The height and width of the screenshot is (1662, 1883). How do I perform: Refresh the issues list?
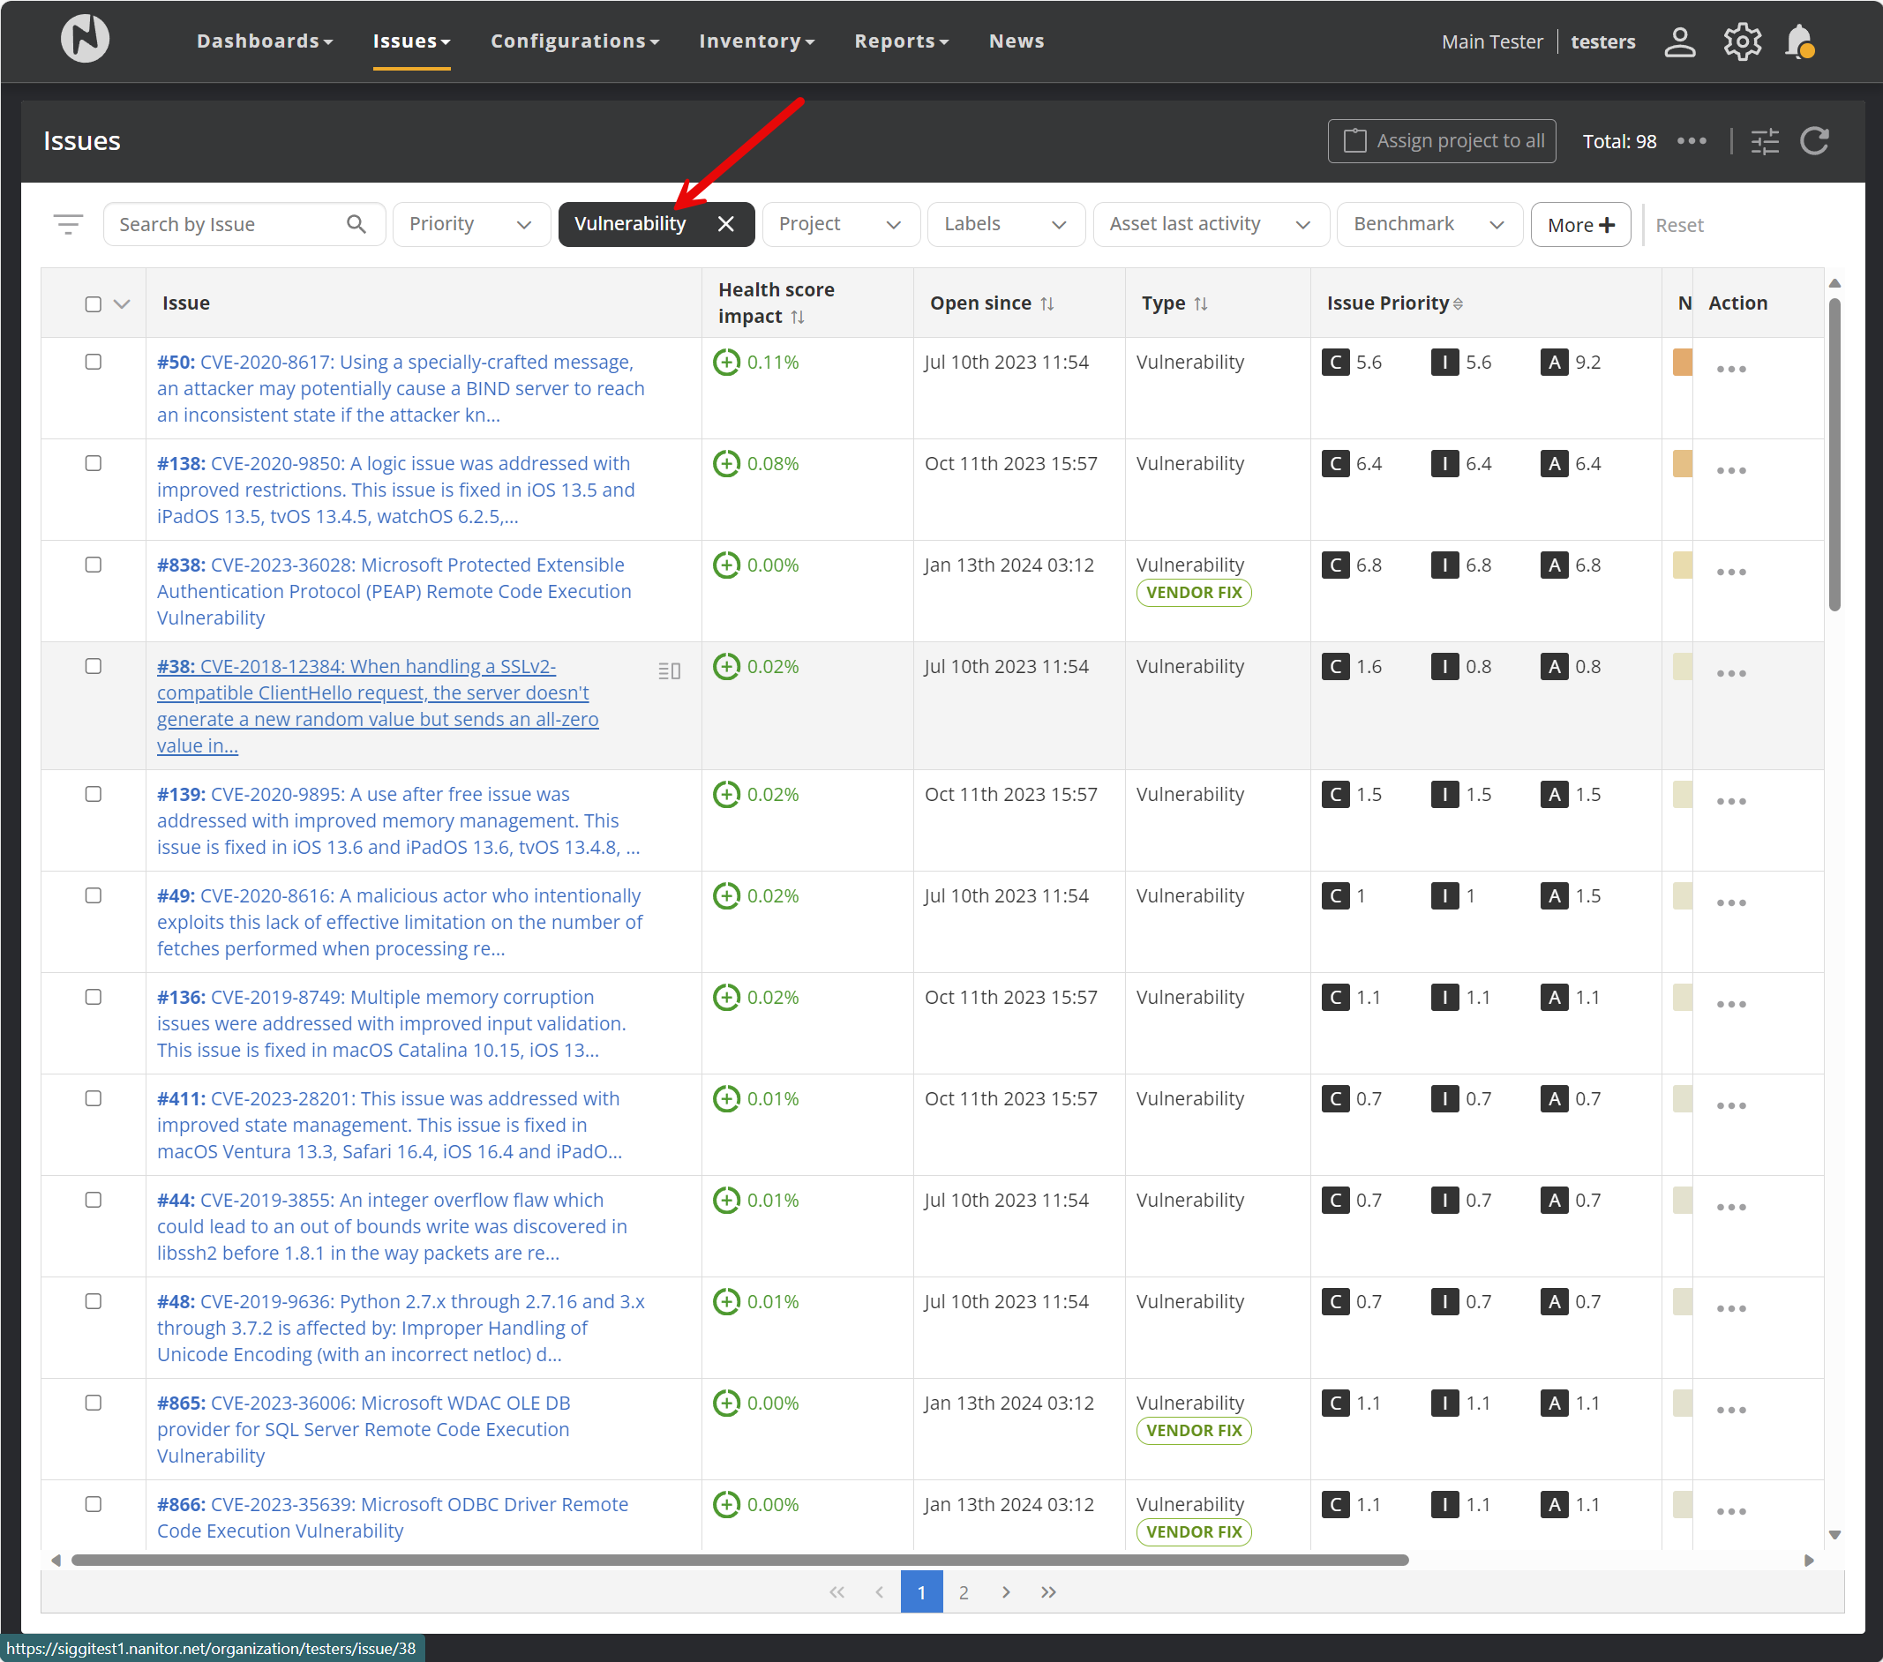click(1814, 141)
